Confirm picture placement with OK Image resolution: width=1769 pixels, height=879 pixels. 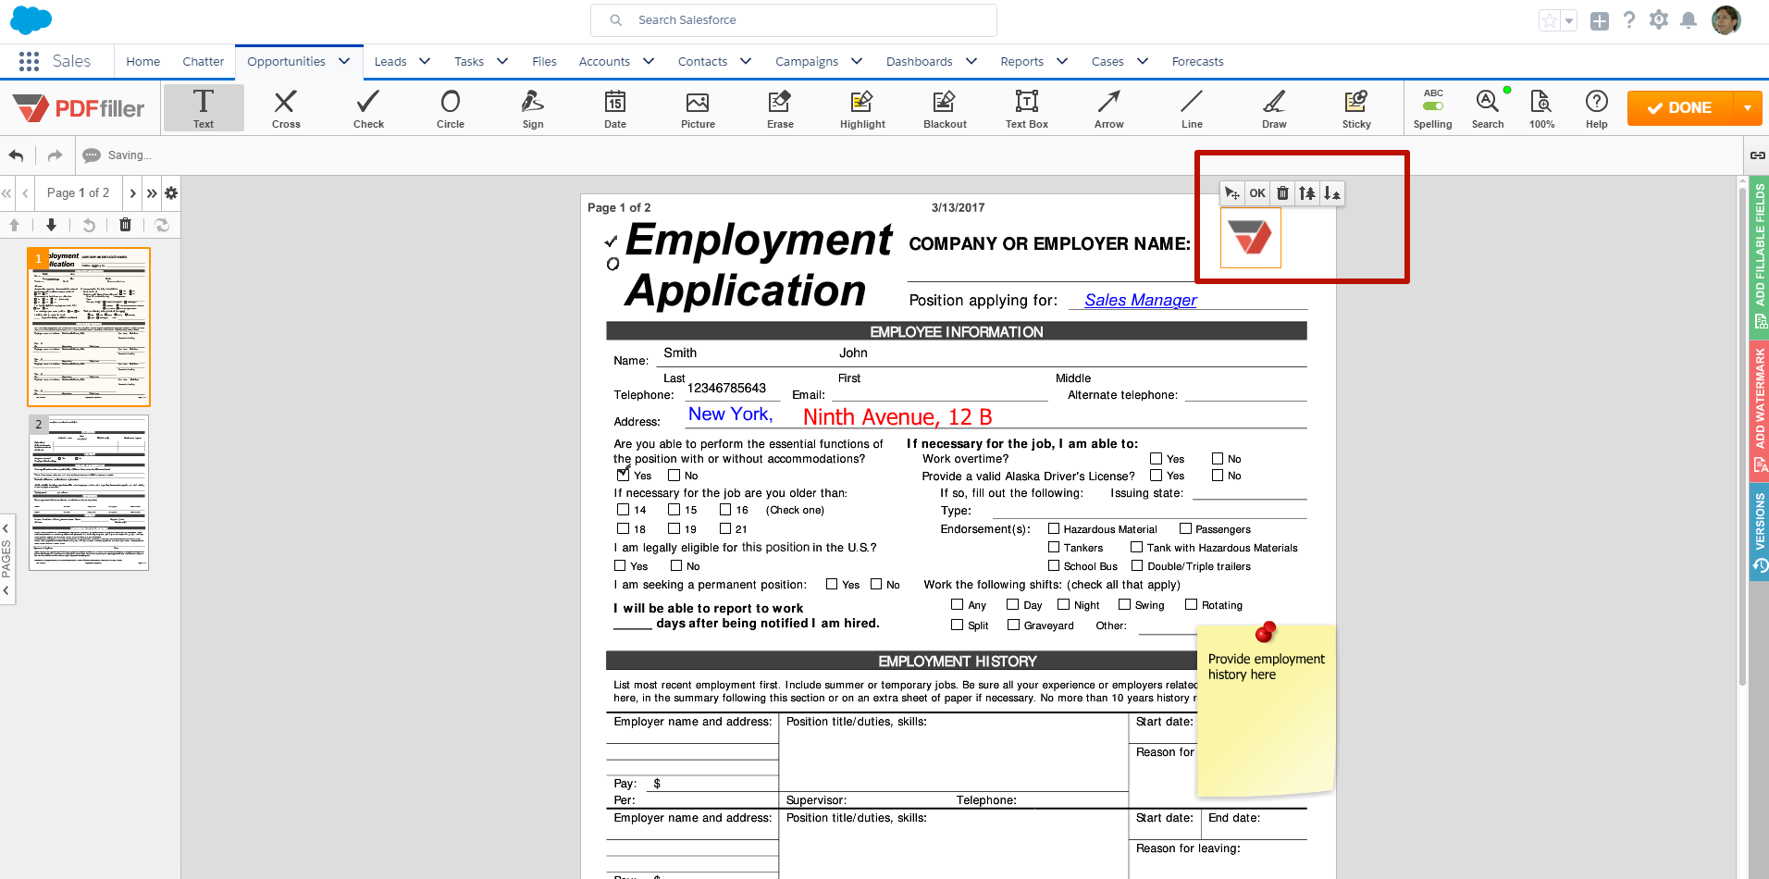pyautogui.click(x=1256, y=193)
